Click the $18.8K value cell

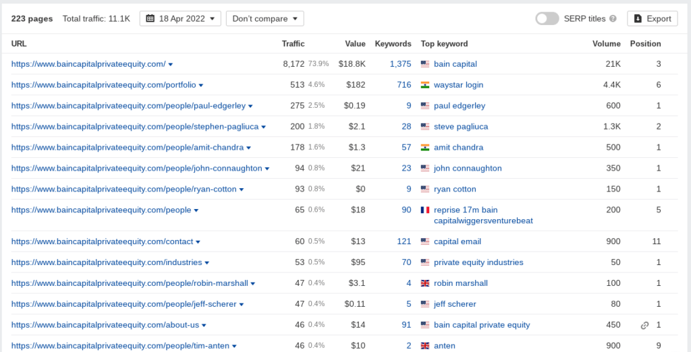tap(352, 64)
